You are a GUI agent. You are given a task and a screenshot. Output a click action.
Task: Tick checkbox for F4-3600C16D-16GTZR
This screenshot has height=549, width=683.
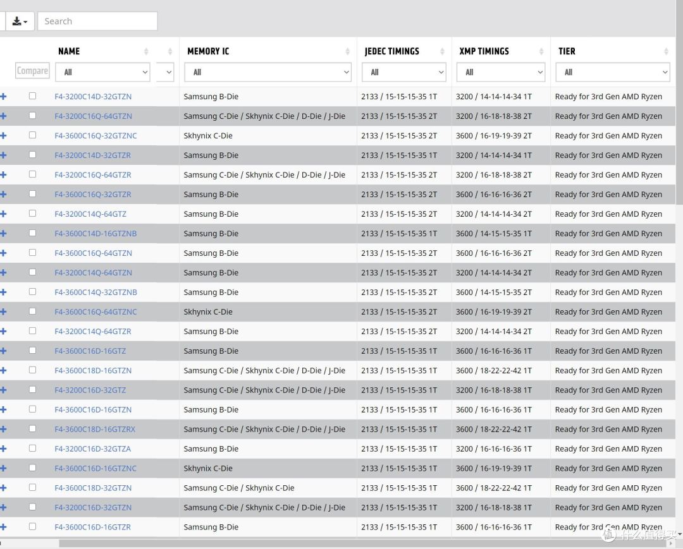(33, 526)
